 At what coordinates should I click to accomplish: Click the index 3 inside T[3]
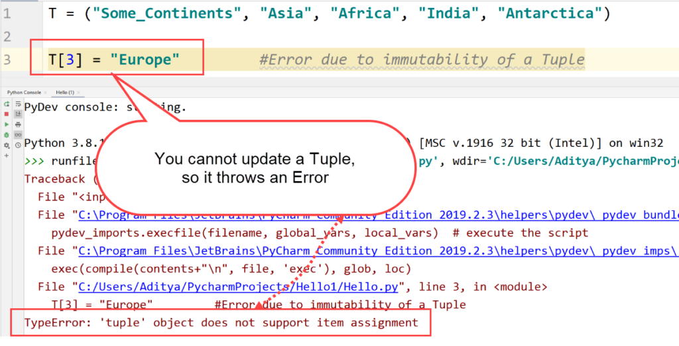click(x=70, y=60)
